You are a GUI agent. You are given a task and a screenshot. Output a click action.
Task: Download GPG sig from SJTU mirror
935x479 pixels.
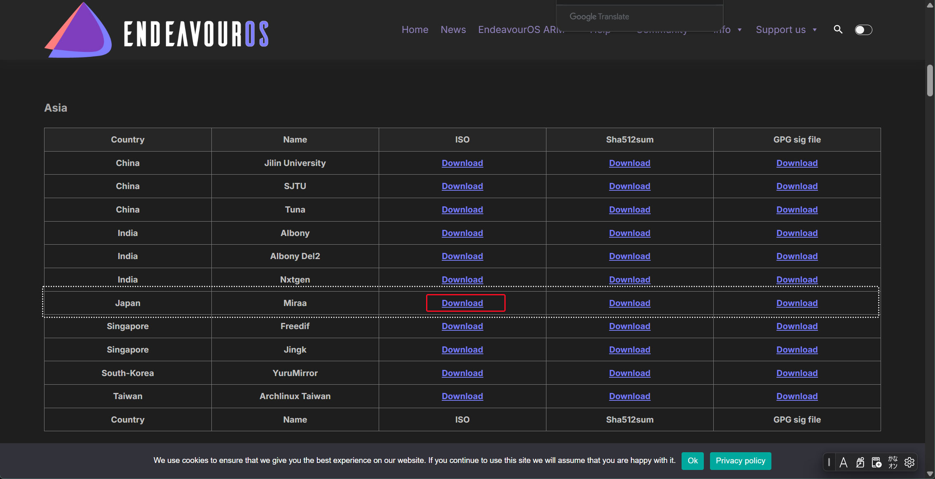pyautogui.click(x=797, y=186)
